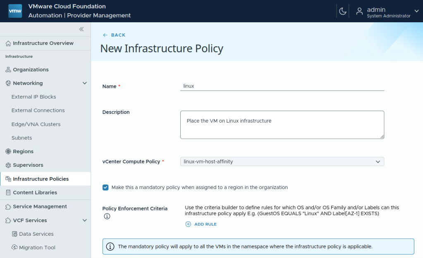Screen dimensions: 423x258
Task: Open External IP Blocks
Action: click(x=34, y=97)
